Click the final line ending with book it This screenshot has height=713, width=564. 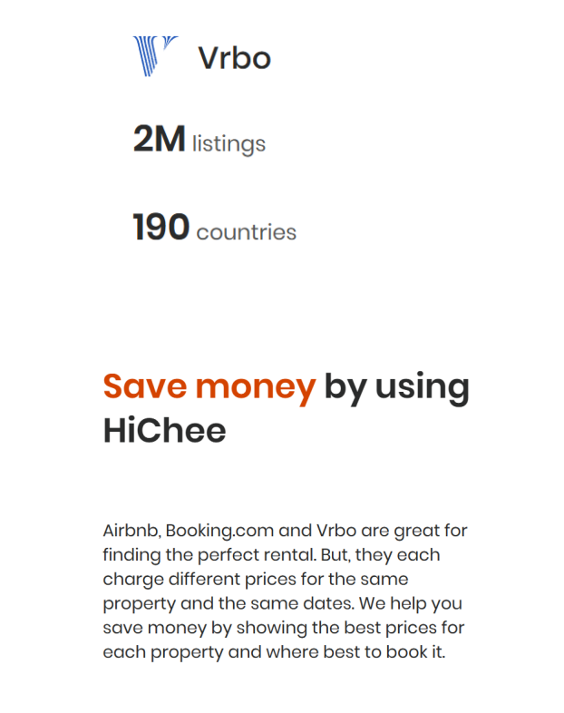pos(274,652)
